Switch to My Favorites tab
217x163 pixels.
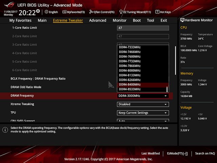pos(20,20)
